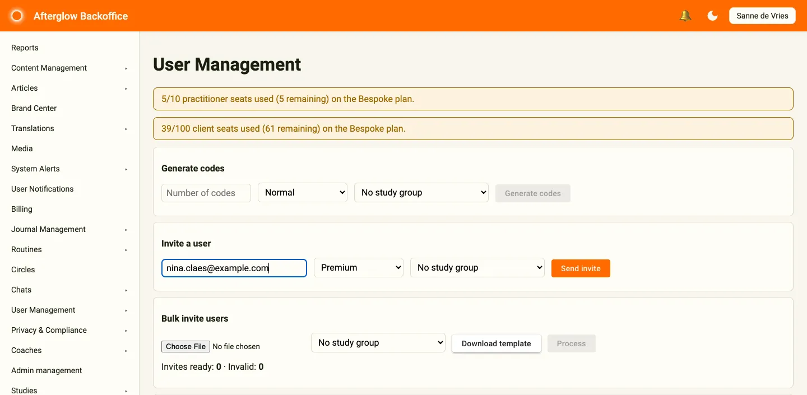
Task: Go to Billing
Action: [21, 209]
